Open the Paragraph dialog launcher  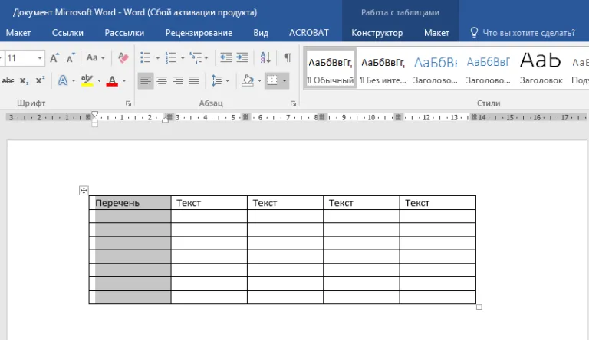pos(294,103)
